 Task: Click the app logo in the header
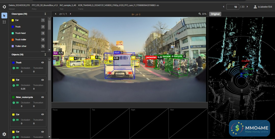pyautogui.click(x=4, y=7)
